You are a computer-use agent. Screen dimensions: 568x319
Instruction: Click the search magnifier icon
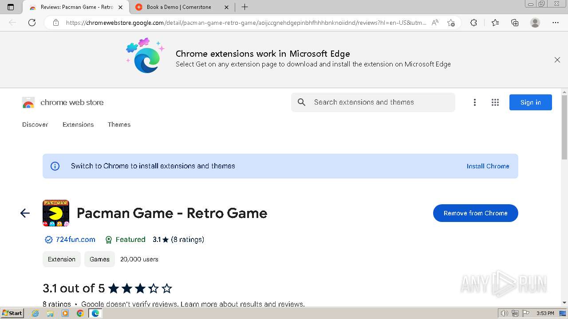(302, 102)
